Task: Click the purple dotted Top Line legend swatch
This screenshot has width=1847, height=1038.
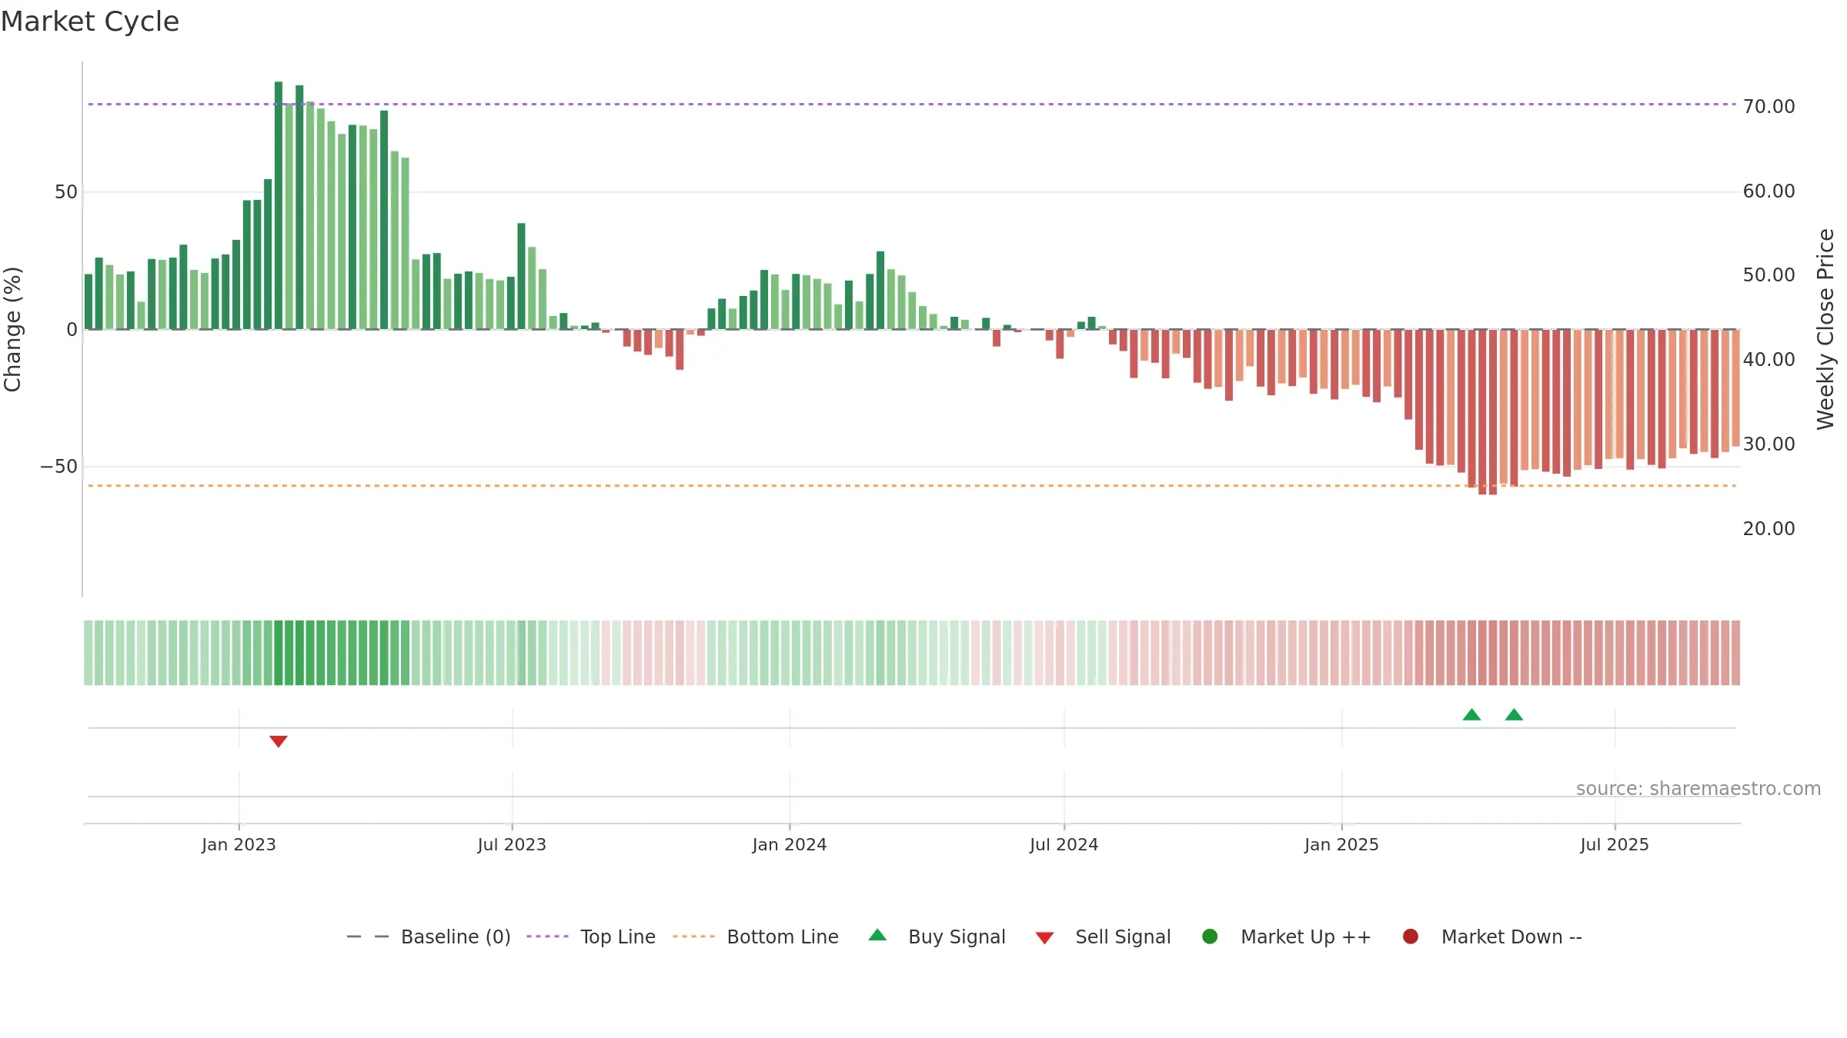Action: pyautogui.click(x=547, y=937)
